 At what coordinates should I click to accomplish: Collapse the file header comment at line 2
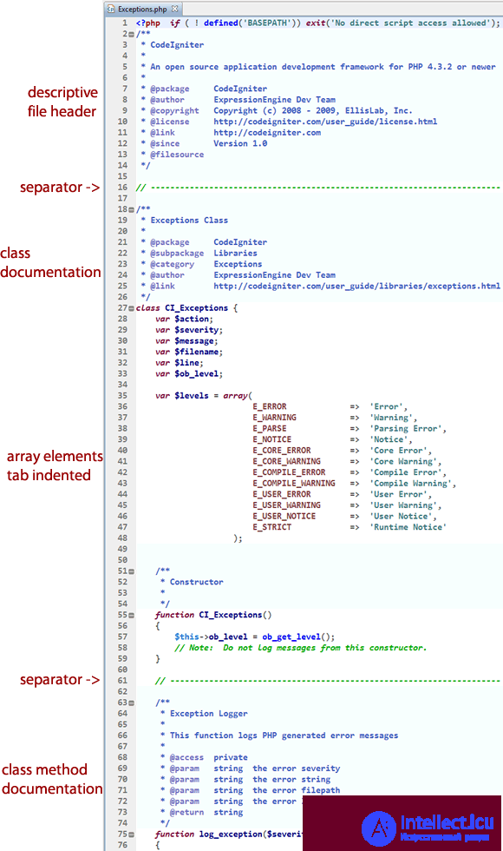[x=132, y=34]
